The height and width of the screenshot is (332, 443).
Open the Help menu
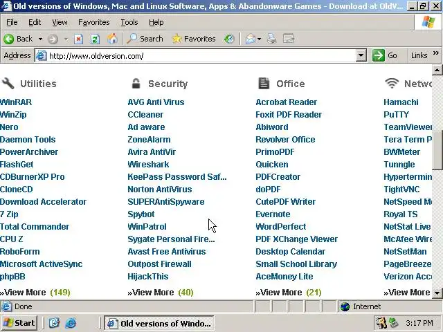coord(156,22)
